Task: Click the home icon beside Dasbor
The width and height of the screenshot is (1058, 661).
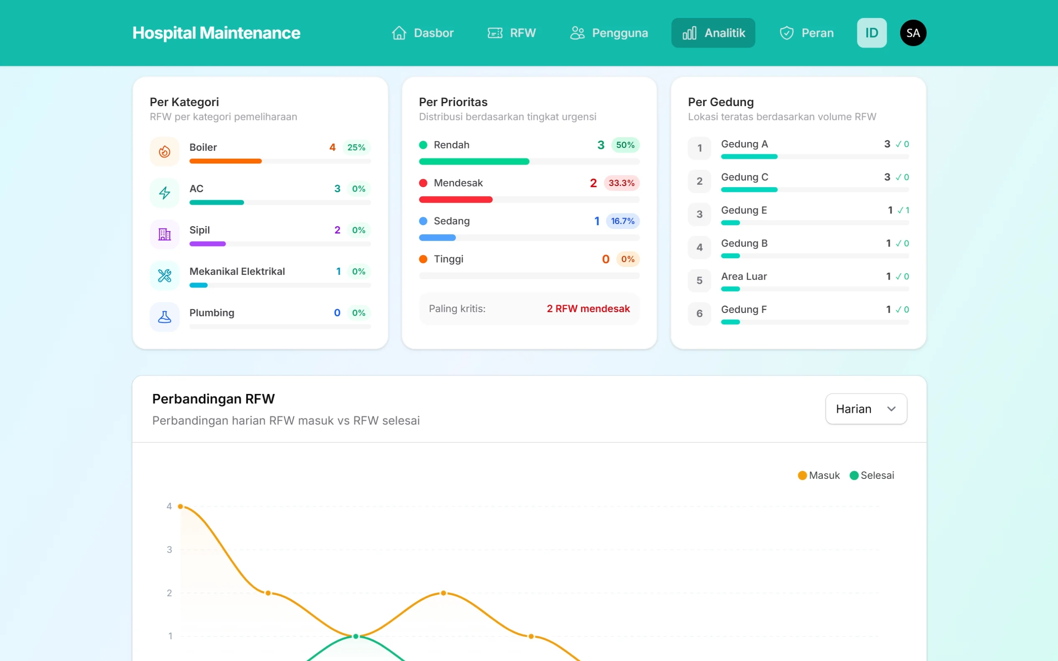Action: (399, 33)
